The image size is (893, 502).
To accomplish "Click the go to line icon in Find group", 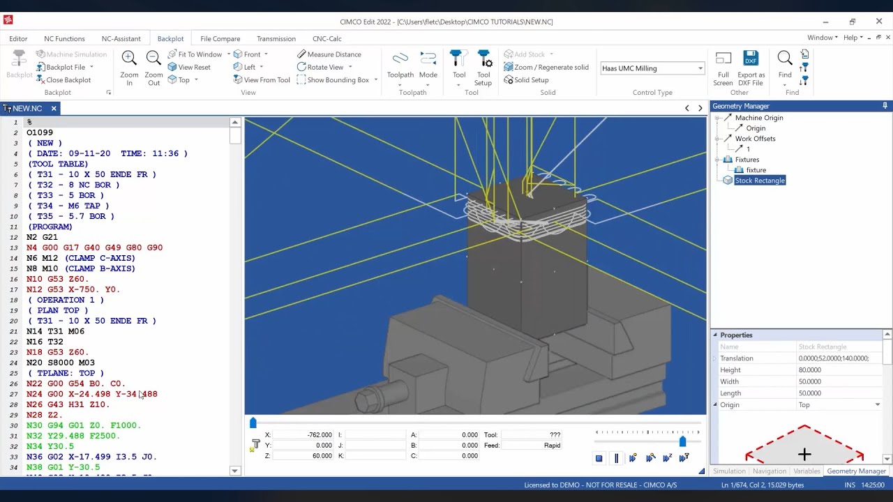I will click(x=804, y=54).
